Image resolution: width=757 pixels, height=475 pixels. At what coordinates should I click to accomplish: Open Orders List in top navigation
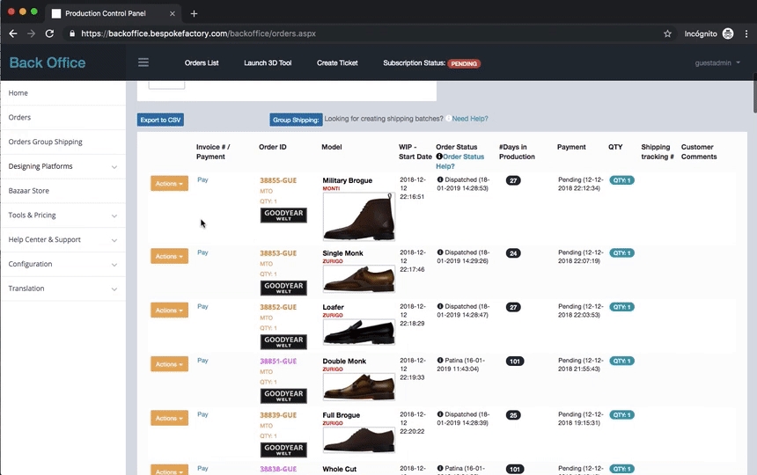click(x=202, y=63)
